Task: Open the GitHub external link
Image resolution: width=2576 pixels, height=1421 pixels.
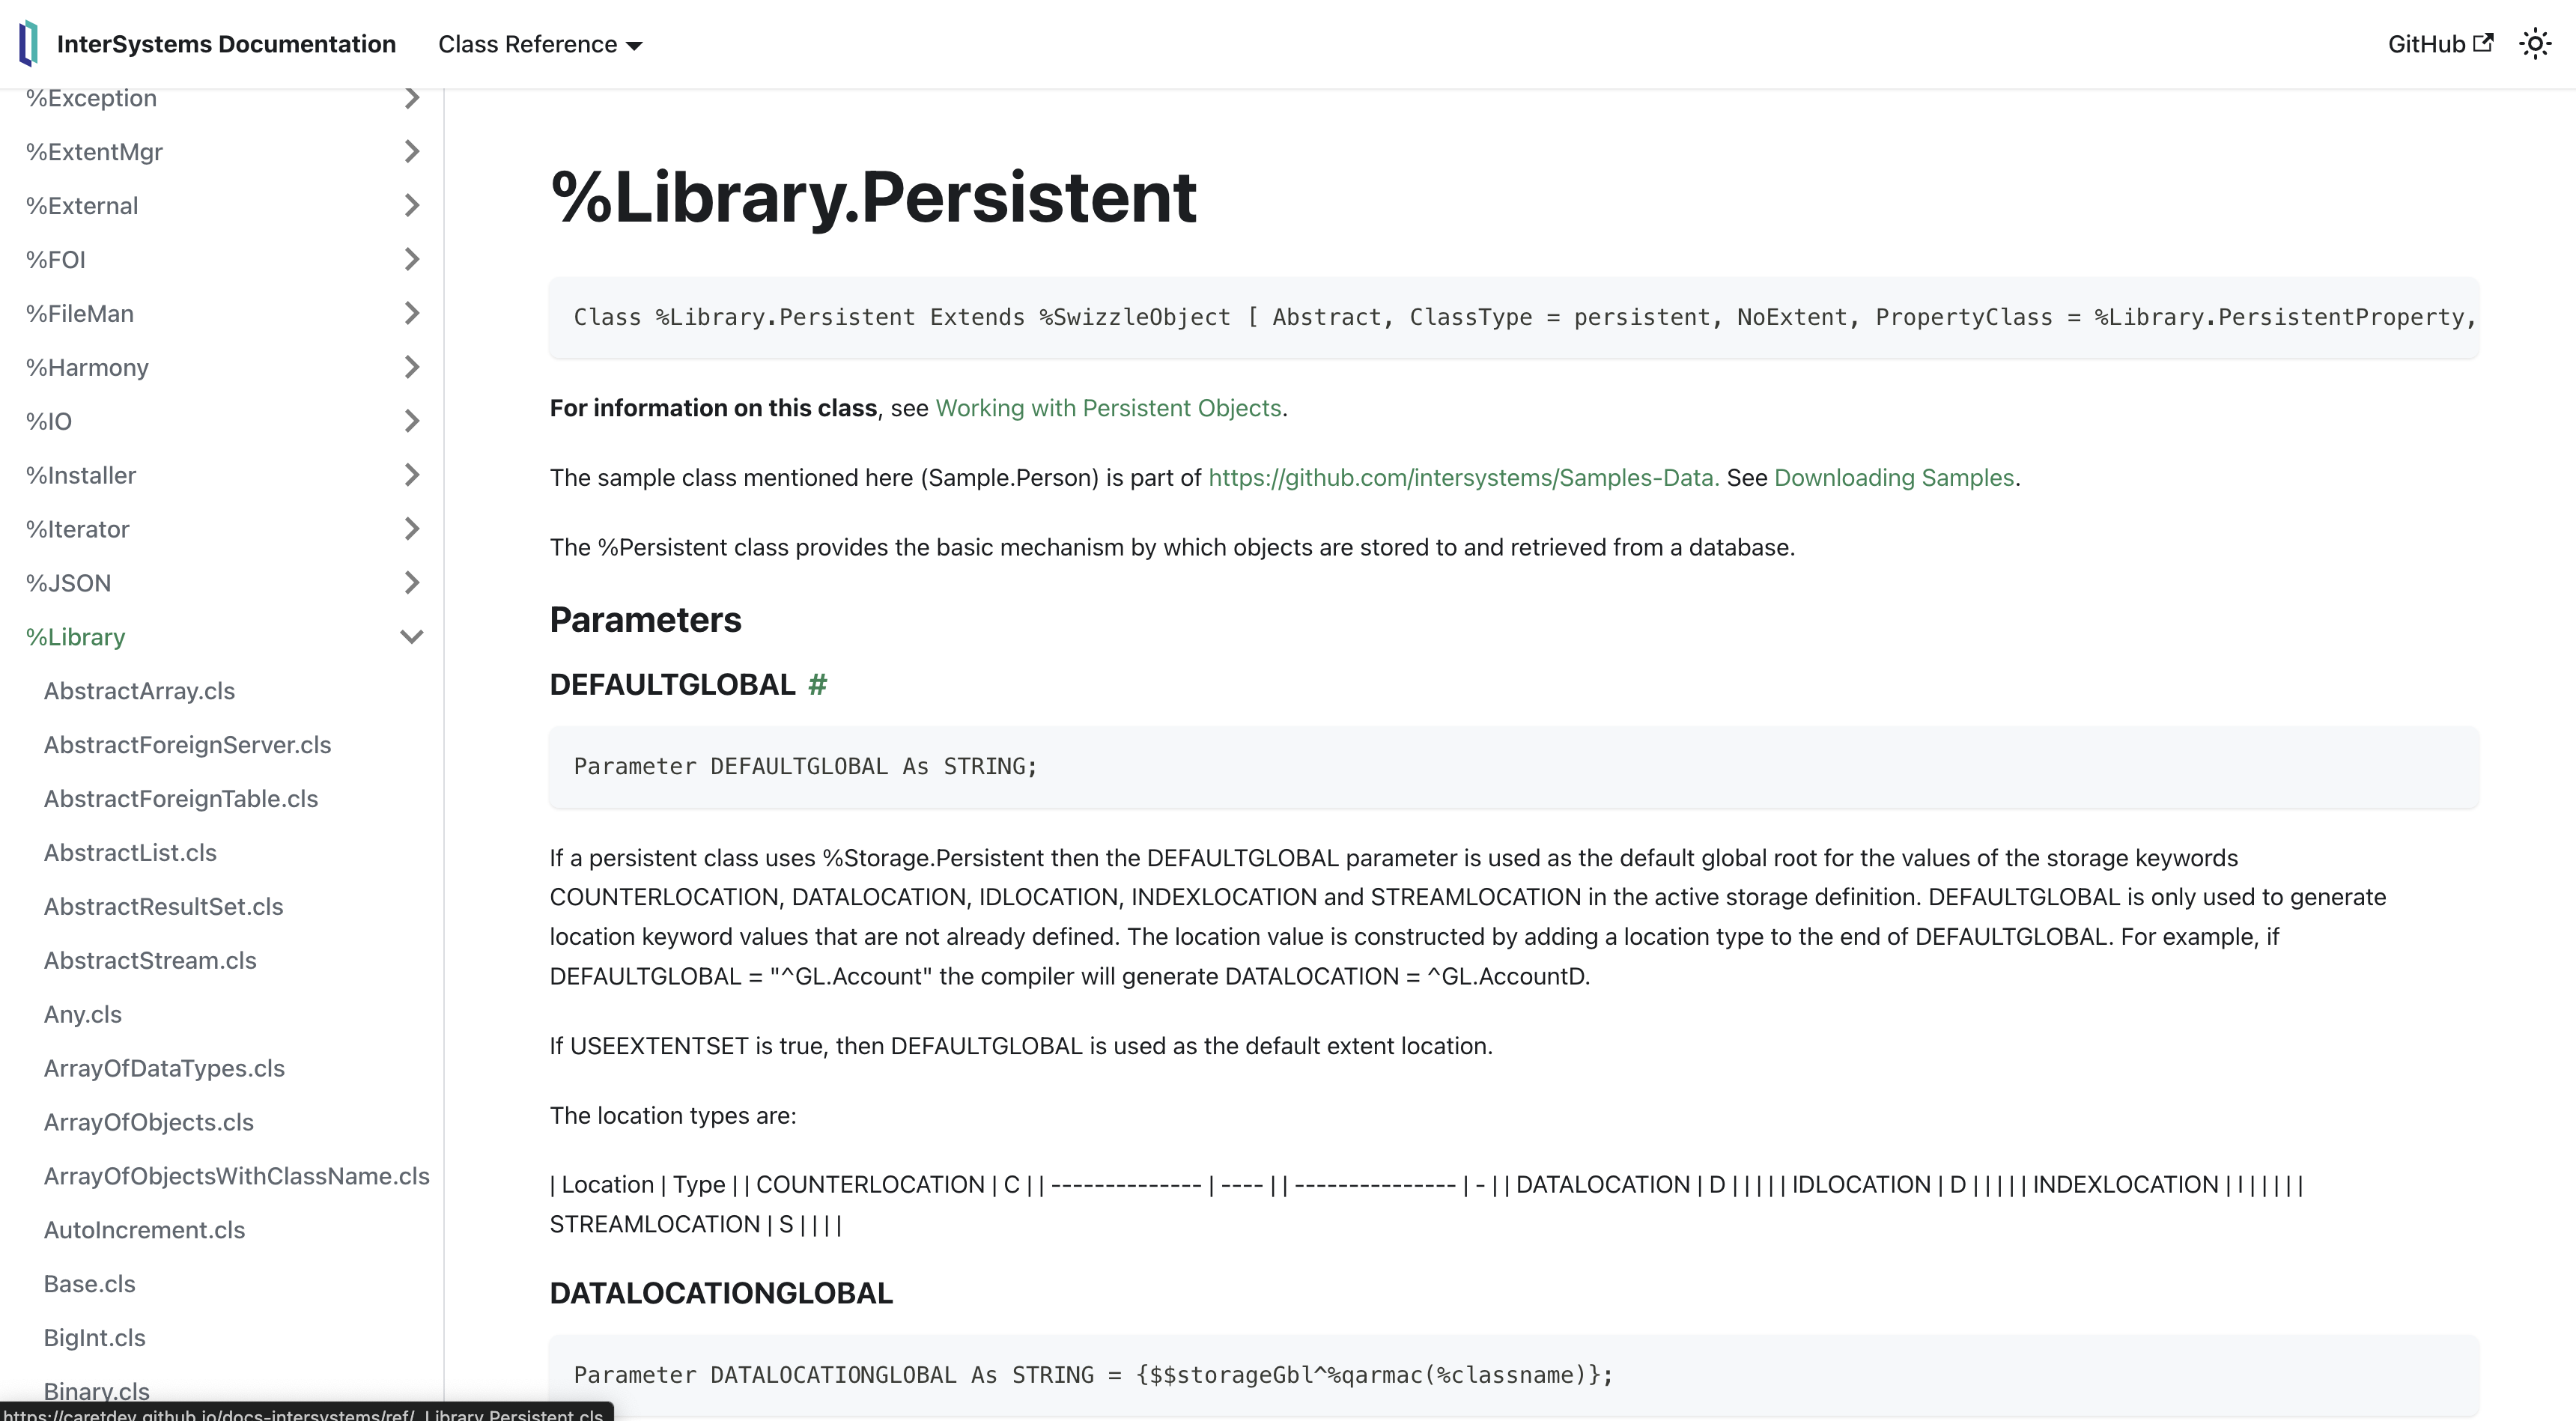Action: pos(2439,44)
